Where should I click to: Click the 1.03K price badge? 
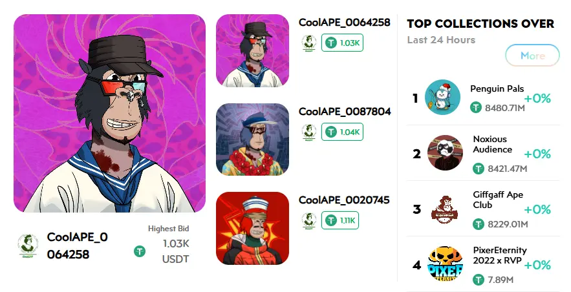342,43
